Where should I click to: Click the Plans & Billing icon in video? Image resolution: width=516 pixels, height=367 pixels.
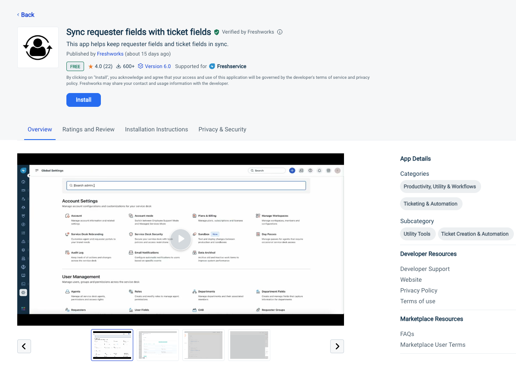[194, 216]
